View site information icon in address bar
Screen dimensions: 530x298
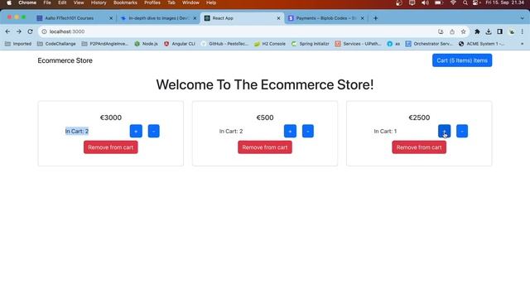pyautogui.click(x=44, y=31)
